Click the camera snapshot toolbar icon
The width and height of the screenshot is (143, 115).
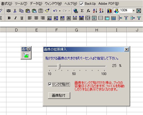coord(9,11)
